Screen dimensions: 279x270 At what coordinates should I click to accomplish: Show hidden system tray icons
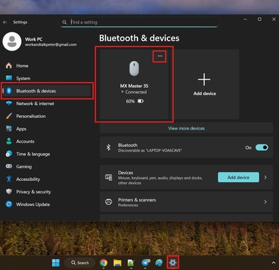tap(273, 263)
